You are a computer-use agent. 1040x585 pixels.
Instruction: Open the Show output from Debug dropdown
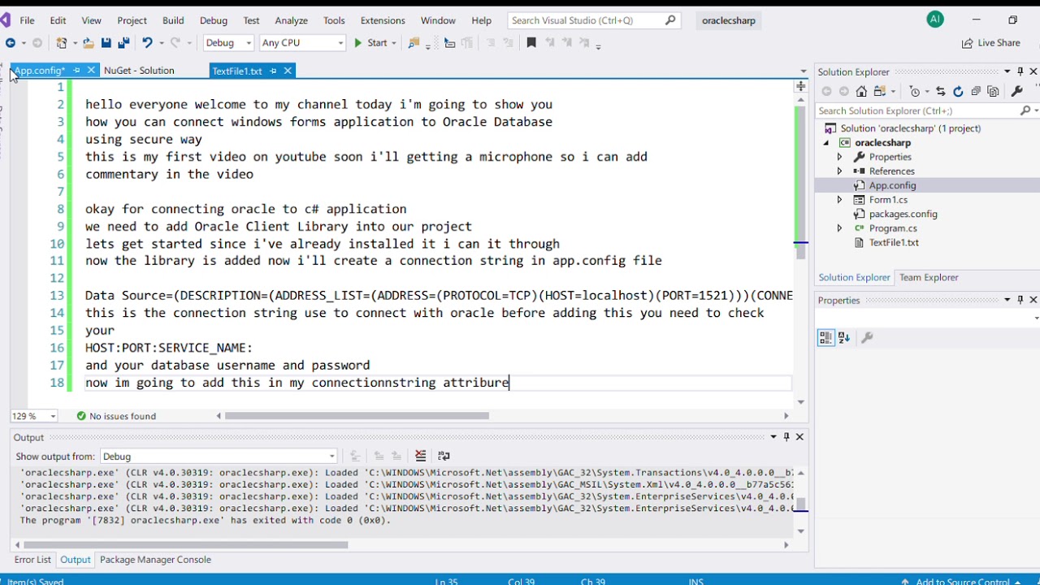(x=219, y=456)
